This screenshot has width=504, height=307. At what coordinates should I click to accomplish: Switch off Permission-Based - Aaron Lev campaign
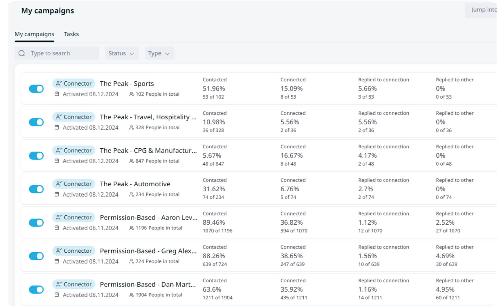point(36,223)
